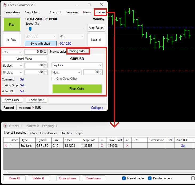Open the M15 timeframe dropdown

click(71, 36)
